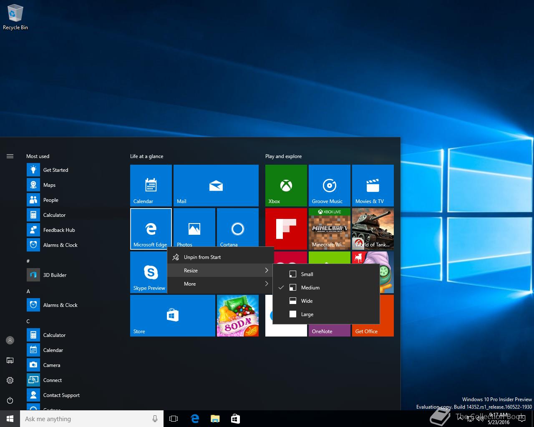
Task: Open File Explorer on the taskbar
Action: click(215, 419)
